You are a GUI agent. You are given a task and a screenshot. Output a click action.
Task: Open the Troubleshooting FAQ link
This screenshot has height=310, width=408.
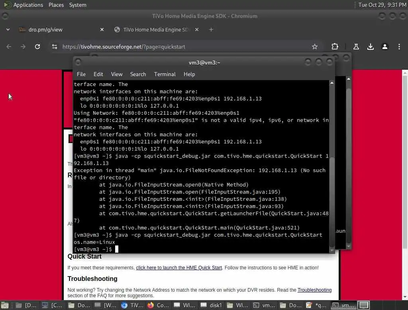[x=314, y=290]
